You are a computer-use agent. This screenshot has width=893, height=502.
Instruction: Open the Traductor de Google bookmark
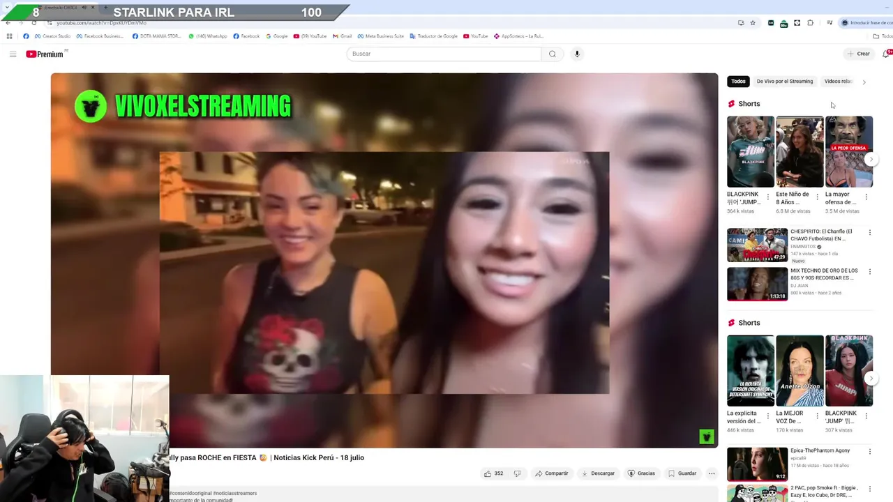click(434, 36)
